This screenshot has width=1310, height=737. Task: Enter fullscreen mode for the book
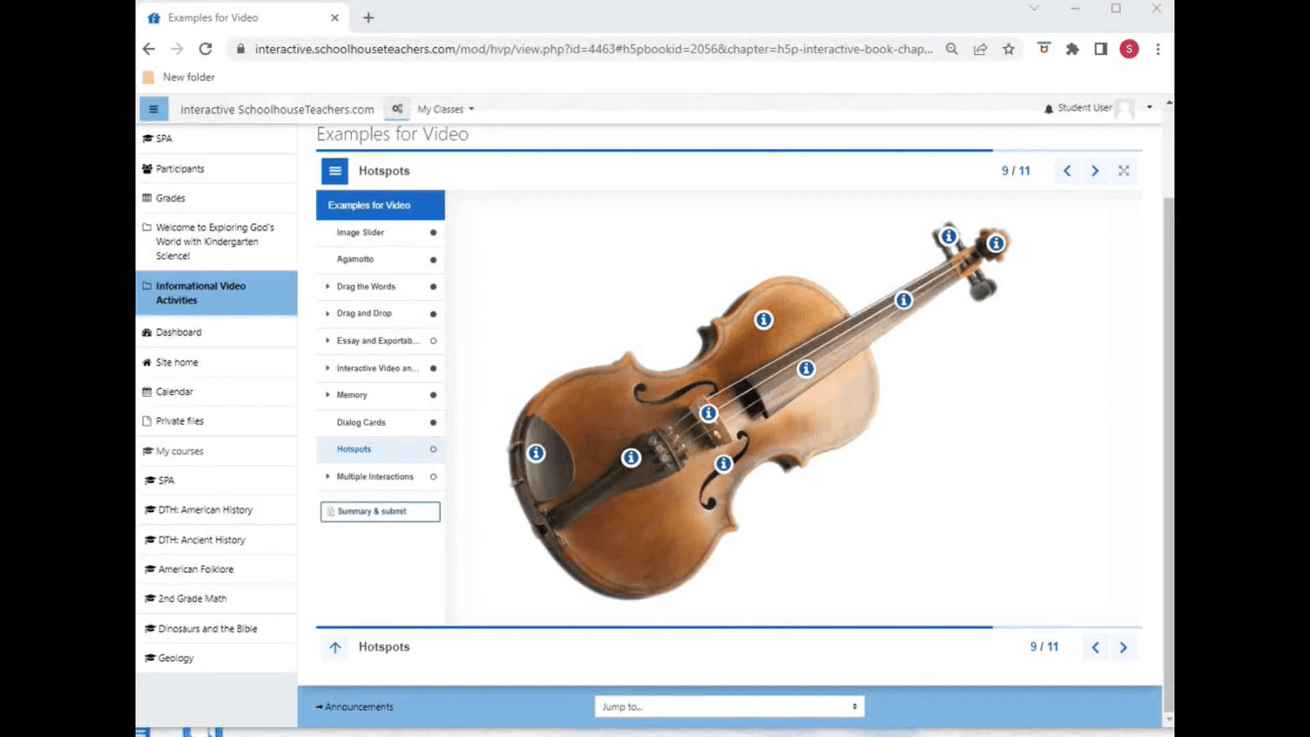[1124, 171]
